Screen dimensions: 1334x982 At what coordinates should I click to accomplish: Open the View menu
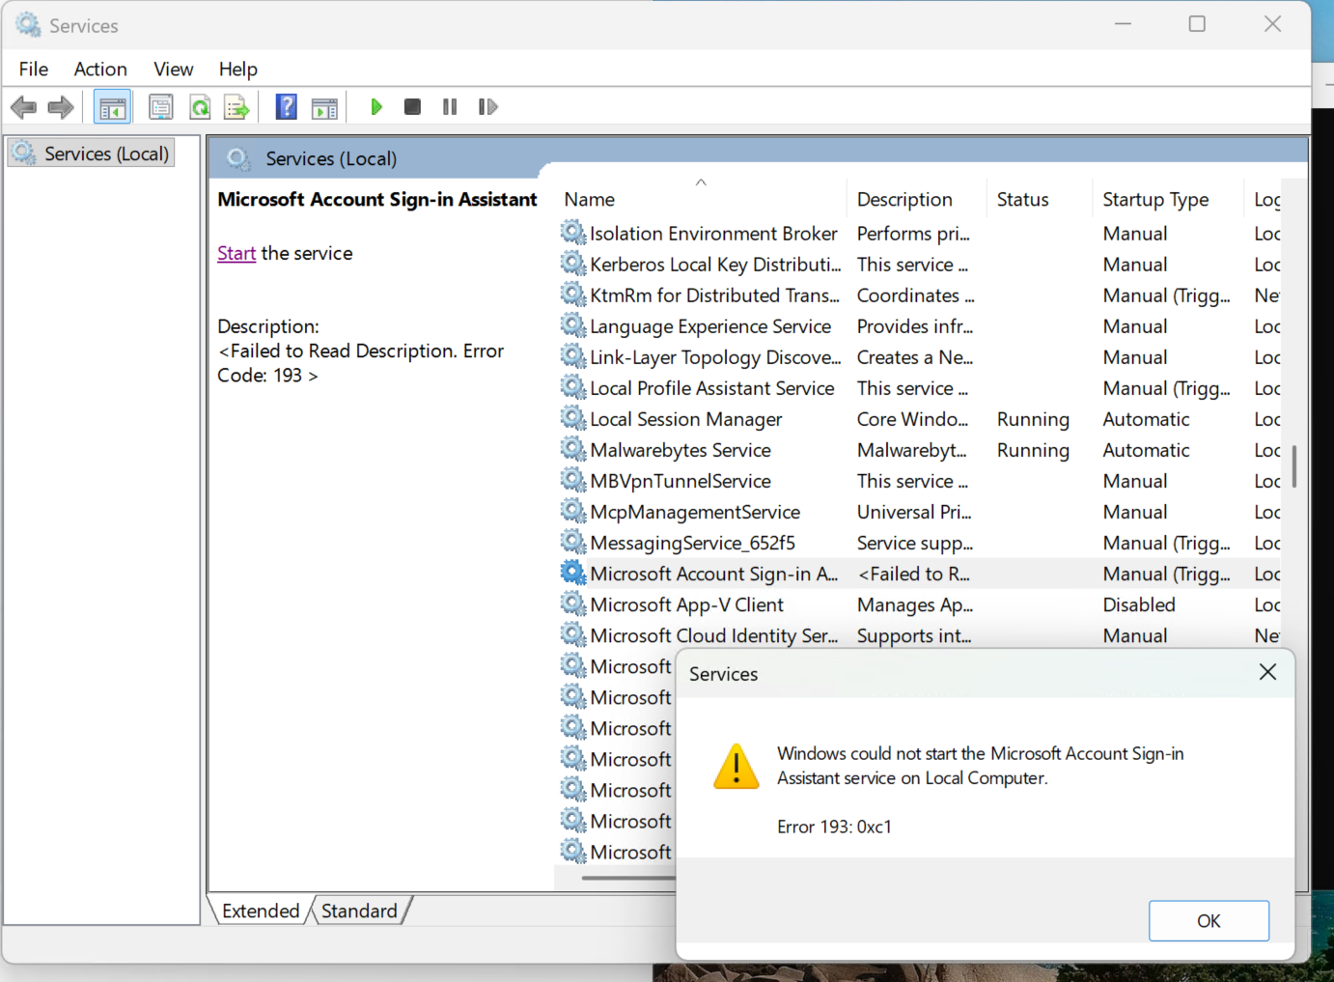(x=174, y=69)
